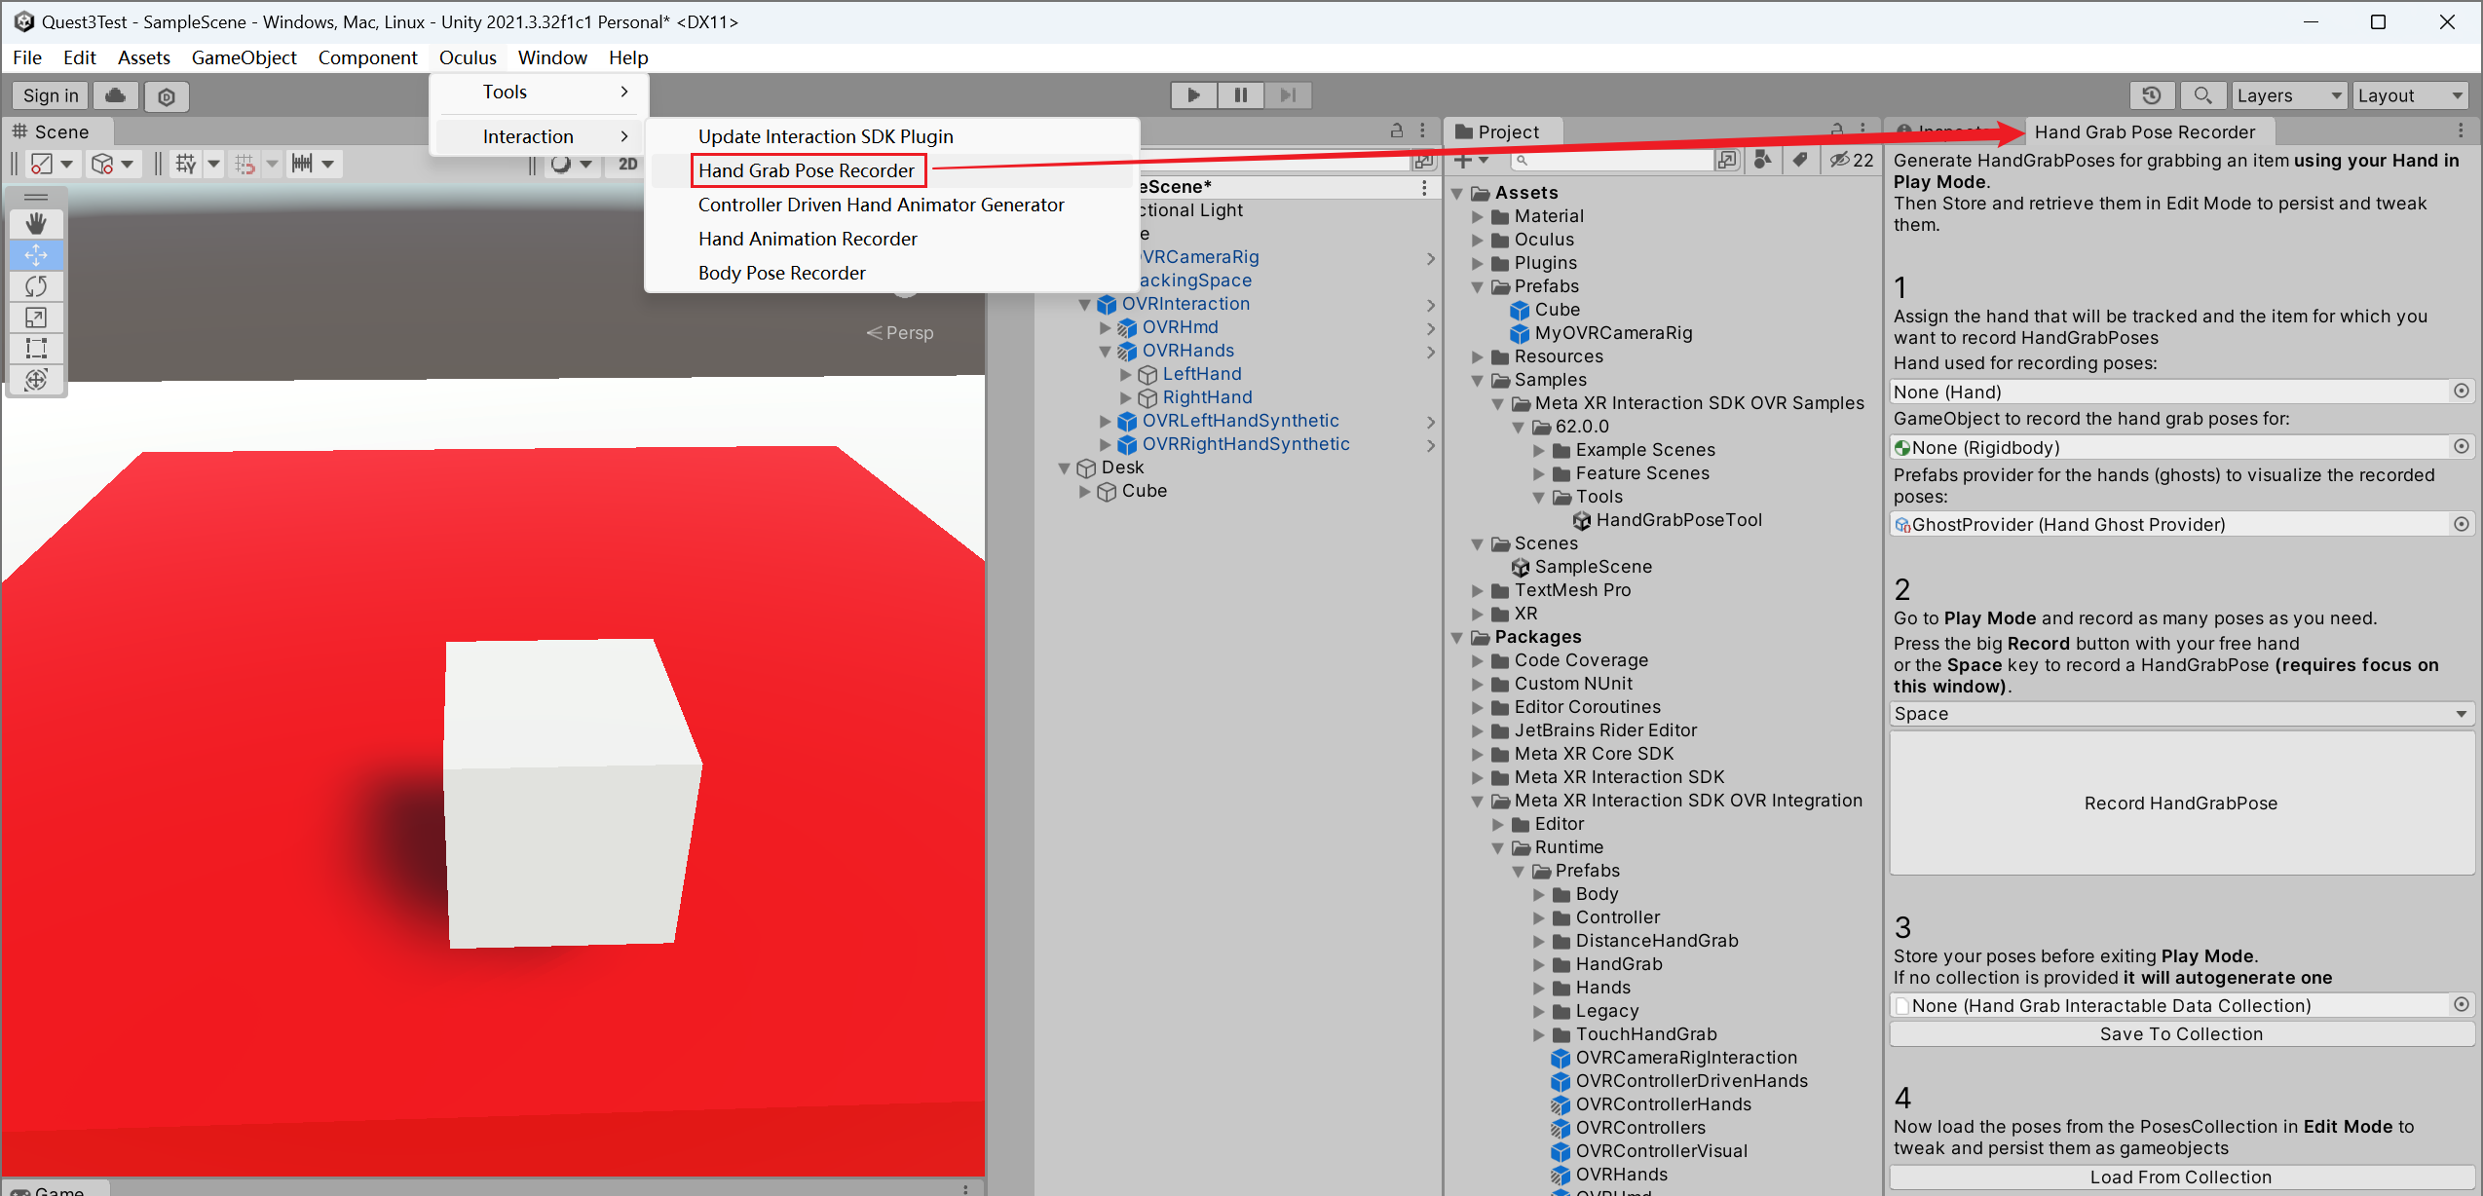2483x1196 pixels.
Task: Select the Hand (View) tool
Action: click(x=36, y=224)
